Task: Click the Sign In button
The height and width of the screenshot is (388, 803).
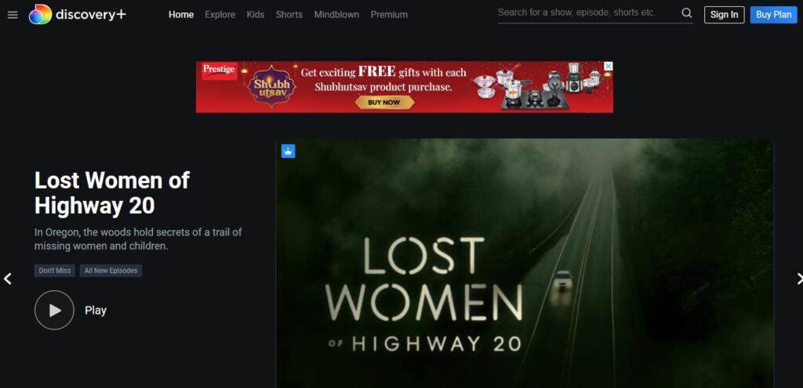Action: coord(724,15)
